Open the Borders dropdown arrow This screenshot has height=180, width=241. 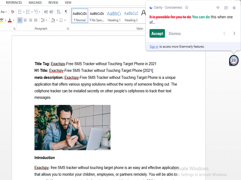[x=65, y=20]
